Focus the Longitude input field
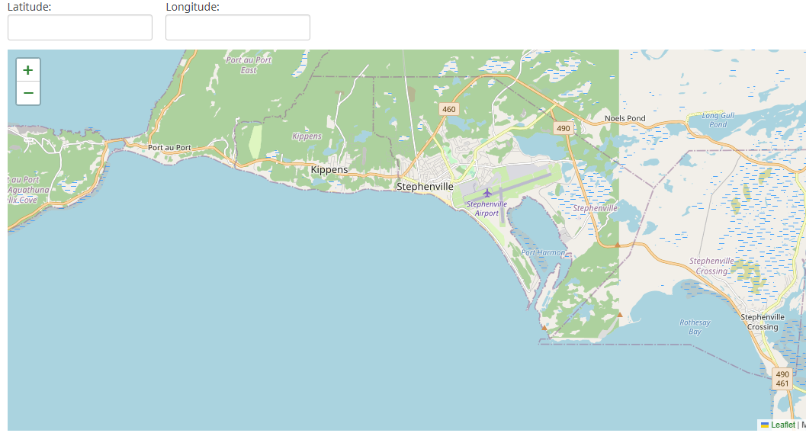806x433 pixels. pos(238,27)
